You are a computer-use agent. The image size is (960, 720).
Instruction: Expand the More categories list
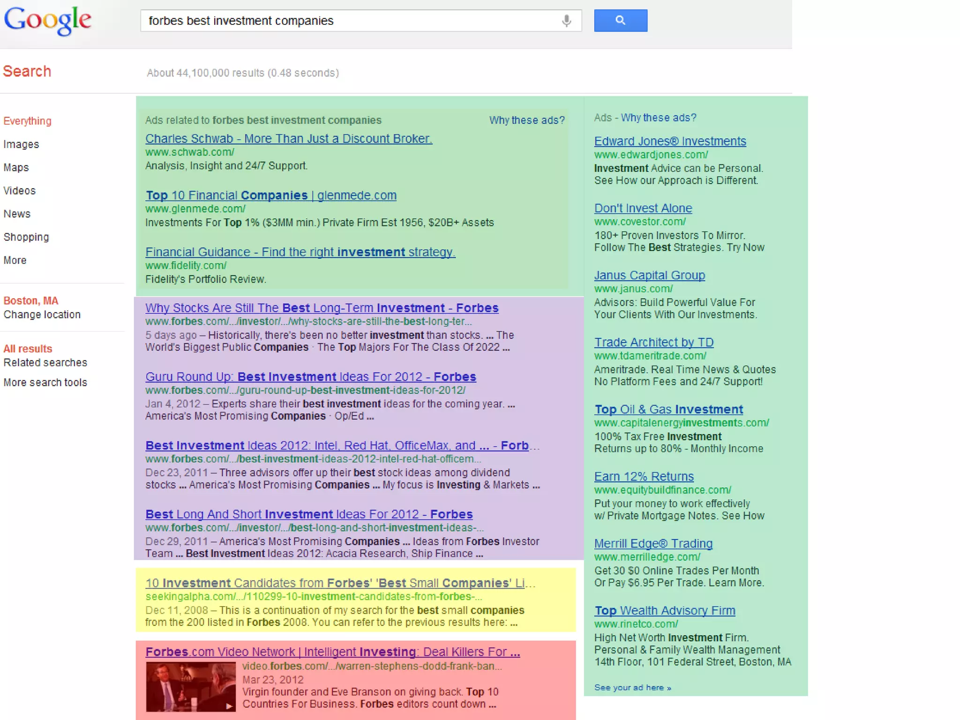click(x=15, y=260)
